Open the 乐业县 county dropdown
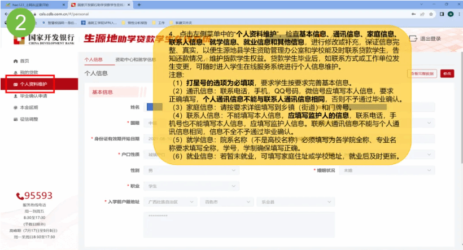Screen dimensions: 463x250 coord(296,202)
